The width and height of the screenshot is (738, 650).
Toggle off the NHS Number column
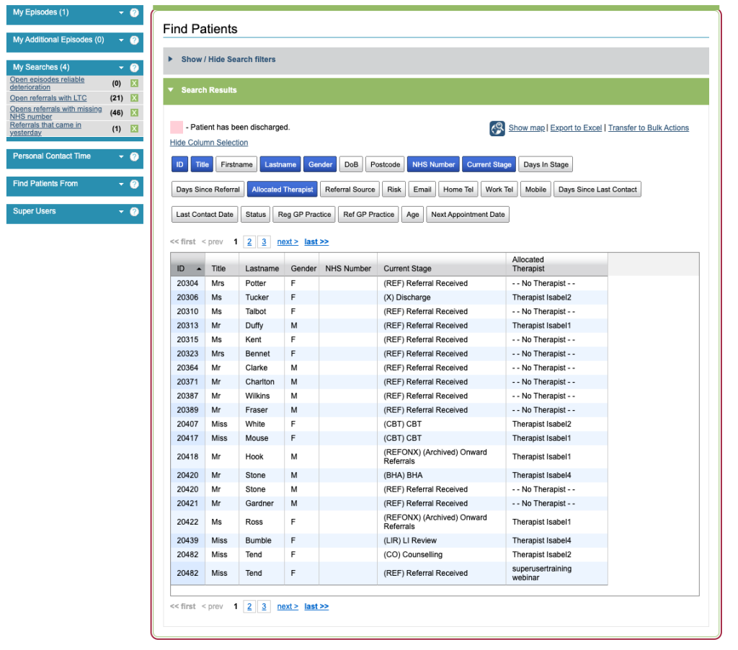click(x=433, y=165)
